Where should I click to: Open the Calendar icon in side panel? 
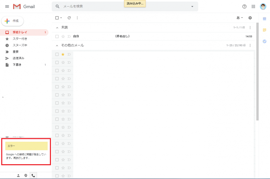[x=264, y=19]
